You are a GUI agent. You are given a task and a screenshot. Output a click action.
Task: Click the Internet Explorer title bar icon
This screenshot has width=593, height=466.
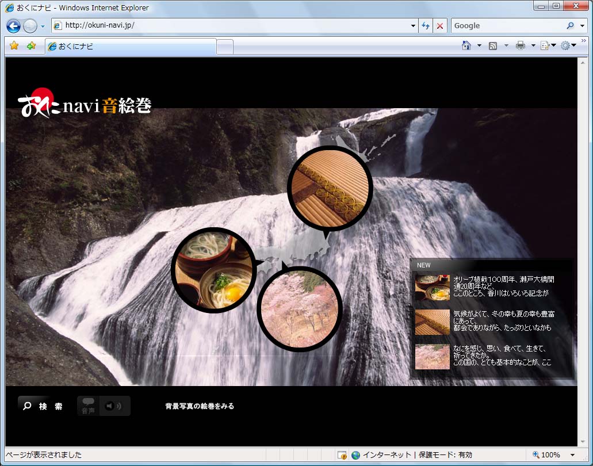pos(9,7)
